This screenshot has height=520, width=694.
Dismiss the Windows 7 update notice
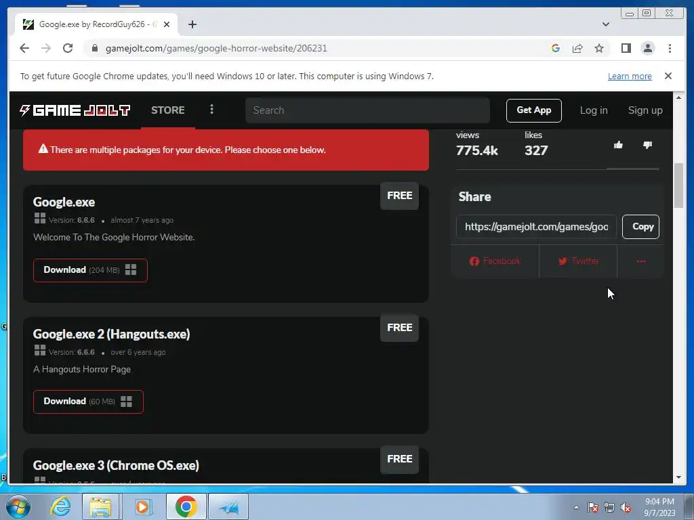pos(668,76)
